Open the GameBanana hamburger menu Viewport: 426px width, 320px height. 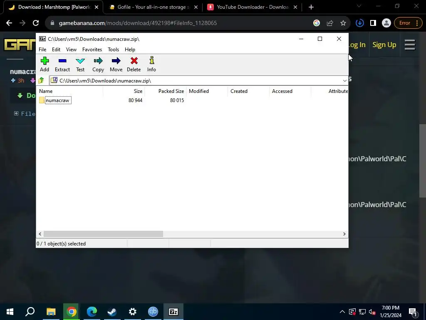point(410,45)
